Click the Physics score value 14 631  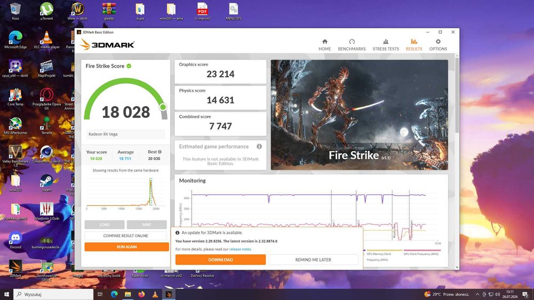221,100
